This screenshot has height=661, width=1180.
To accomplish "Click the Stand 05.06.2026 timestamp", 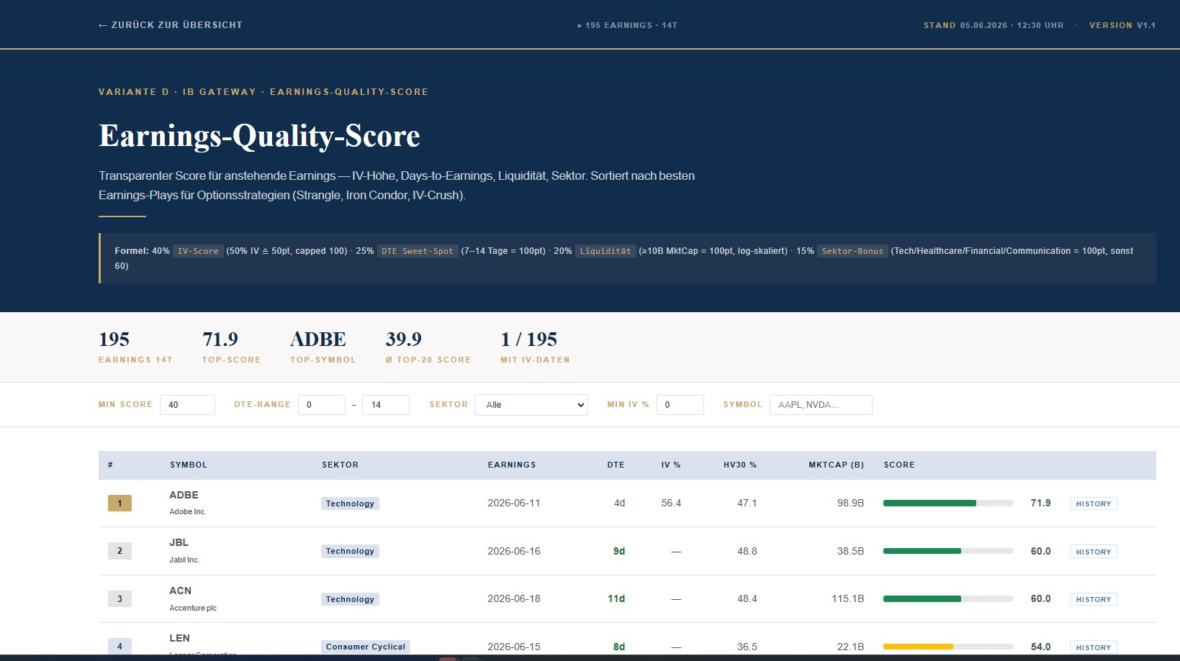I will pyautogui.click(x=994, y=25).
